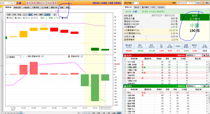Open the 分點追蹤 tab in right panel
This screenshot has width=210, height=114.
[161, 7]
